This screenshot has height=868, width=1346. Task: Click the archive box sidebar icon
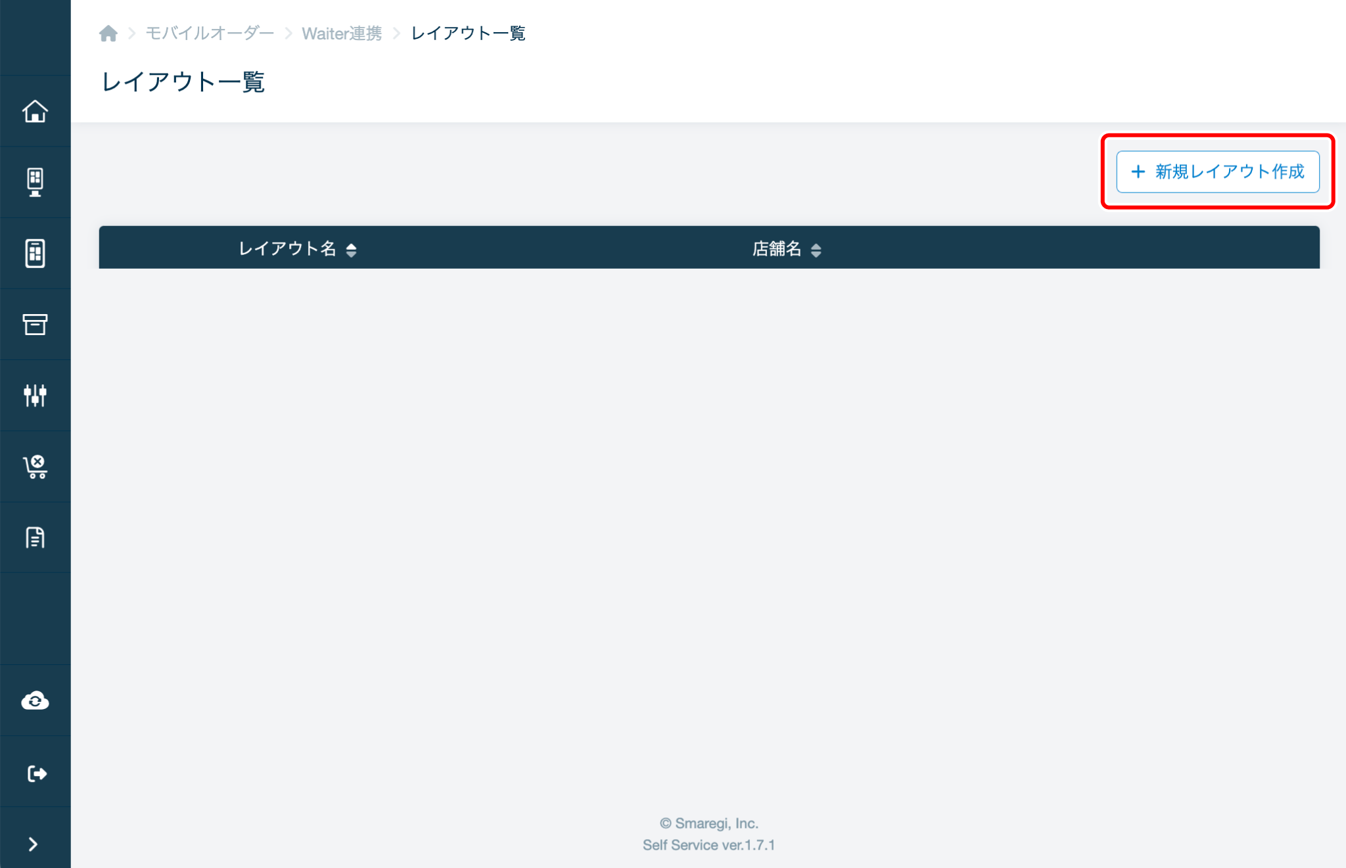[x=35, y=324]
